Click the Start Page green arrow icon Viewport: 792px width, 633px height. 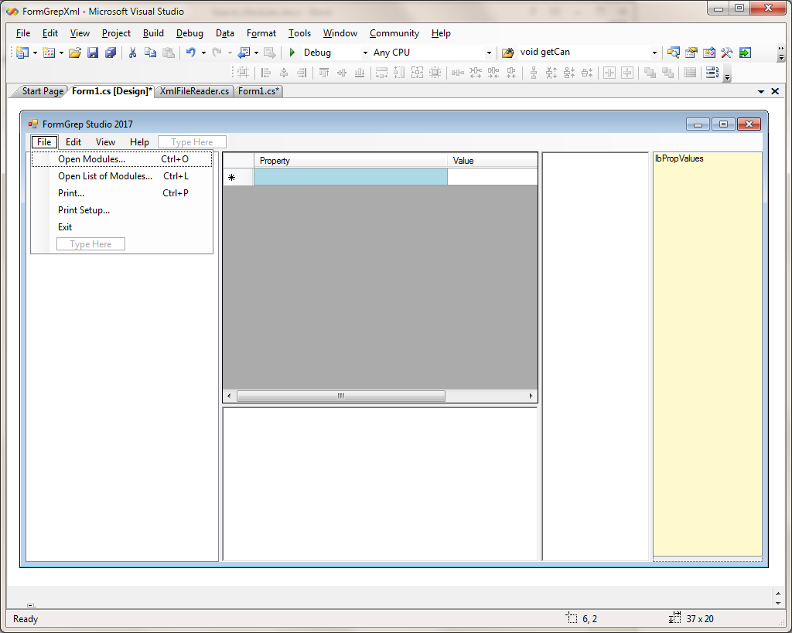coord(745,53)
